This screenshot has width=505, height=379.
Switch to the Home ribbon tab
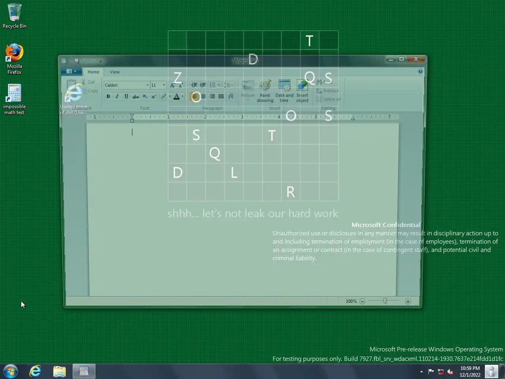pyautogui.click(x=94, y=72)
